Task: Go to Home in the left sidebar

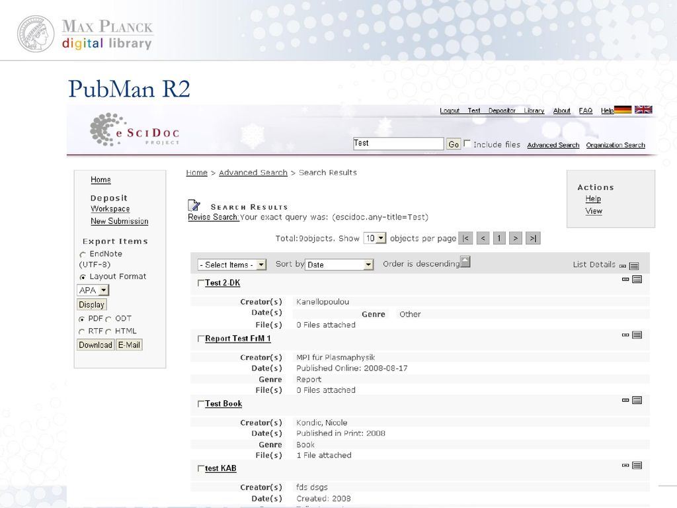Action: [x=100, y=180]
